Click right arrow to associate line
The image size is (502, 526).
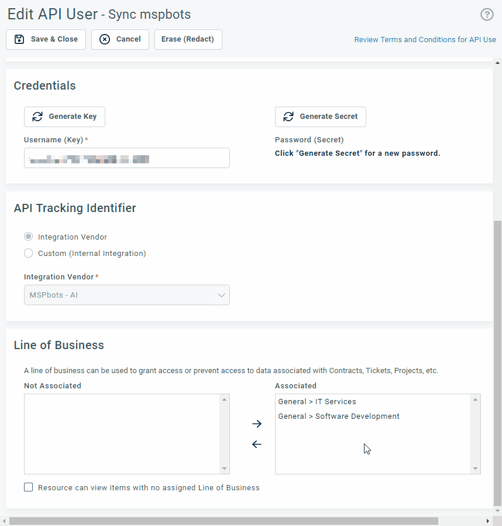point(256,423)
